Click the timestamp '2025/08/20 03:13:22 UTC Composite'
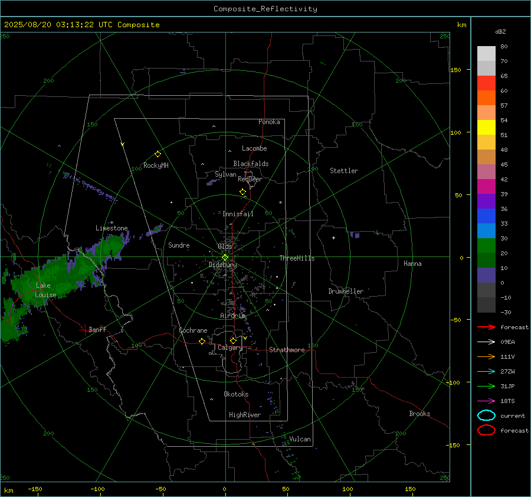 (x=82, y=25)
